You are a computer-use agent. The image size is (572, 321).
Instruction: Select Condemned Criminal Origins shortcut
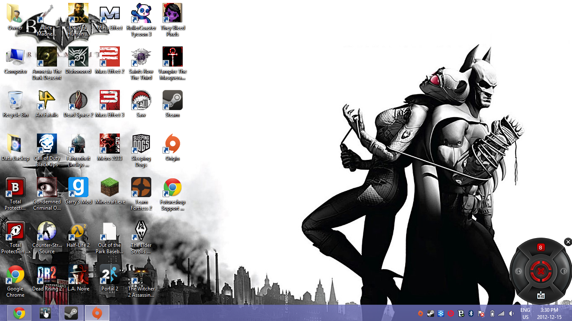pyautogui.click(x=47, y=194)
